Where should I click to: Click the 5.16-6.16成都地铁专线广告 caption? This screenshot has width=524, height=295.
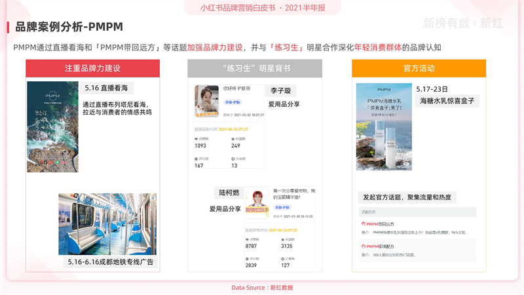[x=110, y=262]
